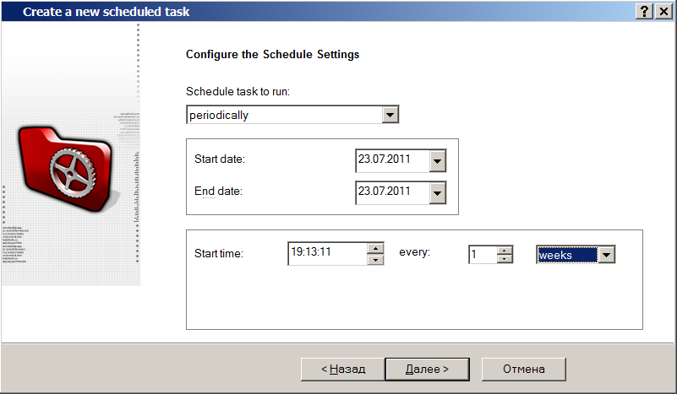
Task: Expand the End date calendar dropdown
Action: [437, 193]
